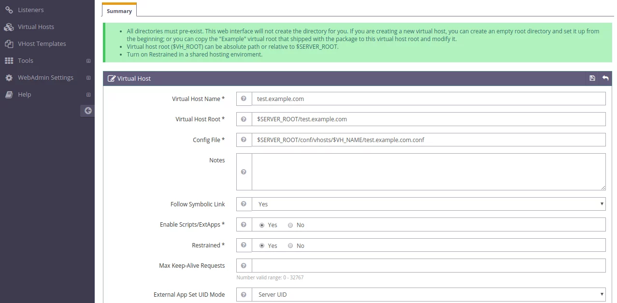
Task: Click the Virtual Host Name input field
Action: 429,99
